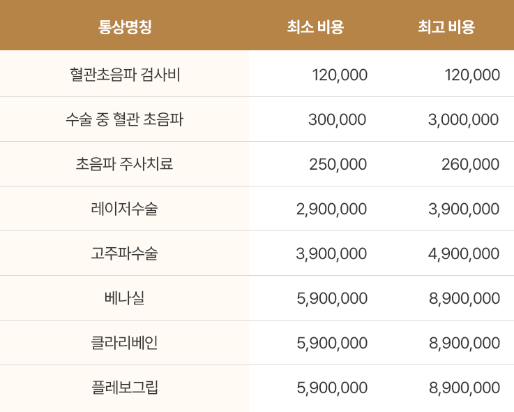This screenshot has height=412, width=514.
Task: Click the 고주파수술 row label
Action: 125,253
